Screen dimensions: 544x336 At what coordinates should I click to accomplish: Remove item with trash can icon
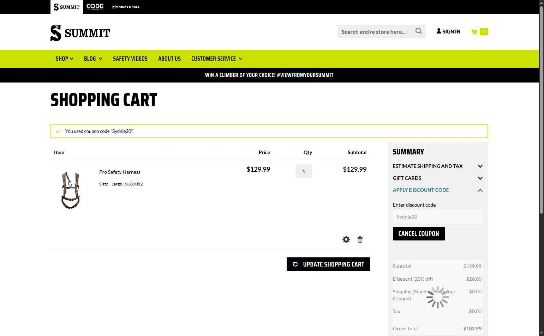[x=360, y=239]
